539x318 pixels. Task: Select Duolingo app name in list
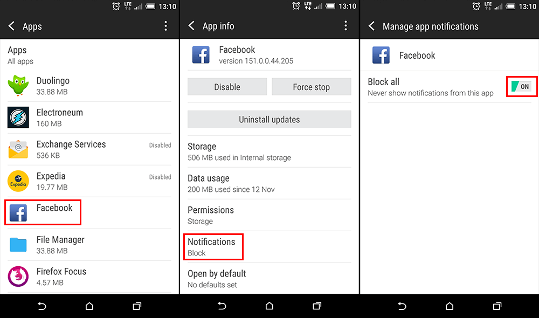click(x=53, y=81)
